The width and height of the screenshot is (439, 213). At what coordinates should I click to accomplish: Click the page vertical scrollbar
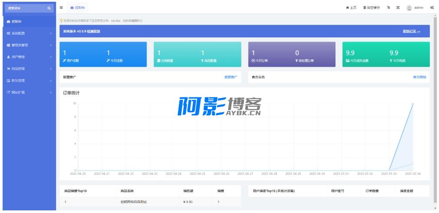[x=435, y=109]
